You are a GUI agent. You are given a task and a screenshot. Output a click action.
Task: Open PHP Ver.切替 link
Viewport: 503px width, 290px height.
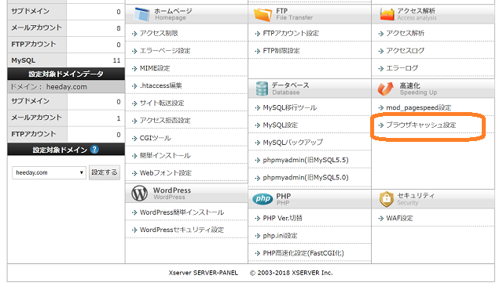pyautogui.click(x=283, y=218)
